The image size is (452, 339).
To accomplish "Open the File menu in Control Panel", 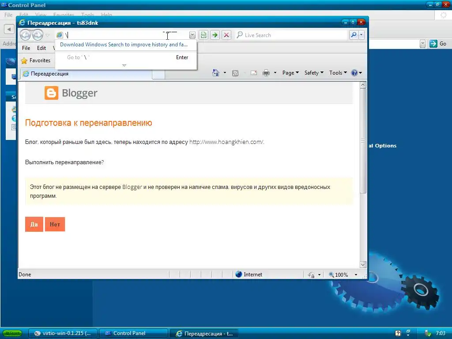I will click(8, 15).
